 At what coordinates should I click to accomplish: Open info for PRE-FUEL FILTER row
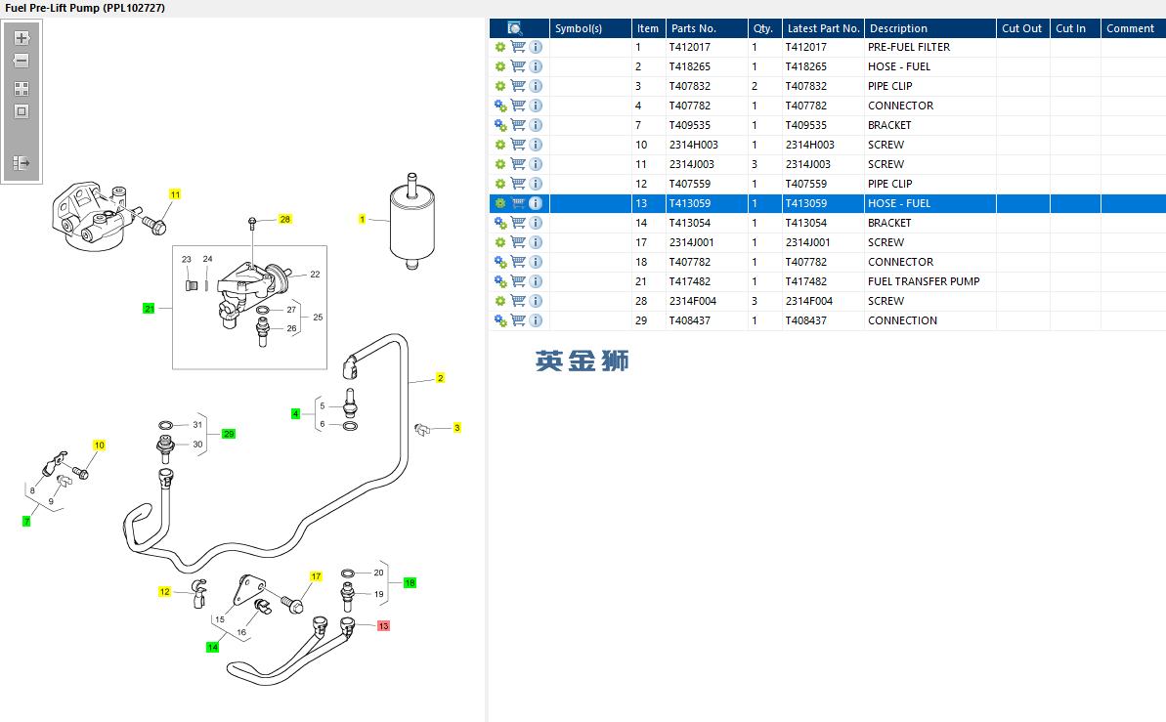pyautogui.click(x=536, y=47)
